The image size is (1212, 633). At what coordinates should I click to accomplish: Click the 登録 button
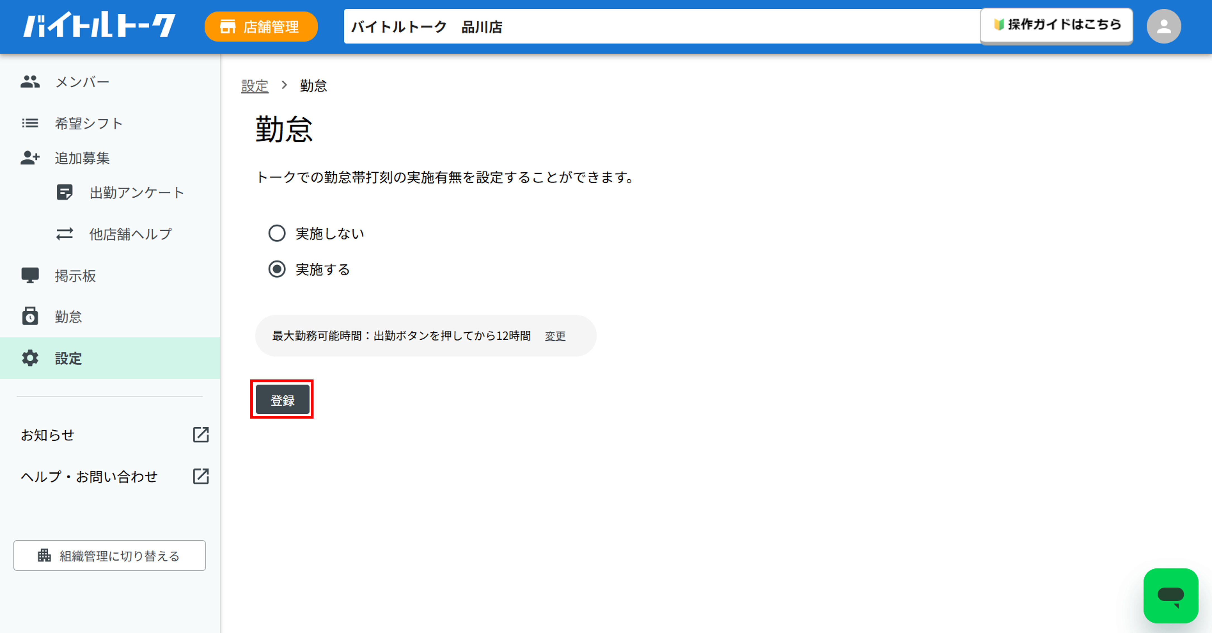point(282,400)
